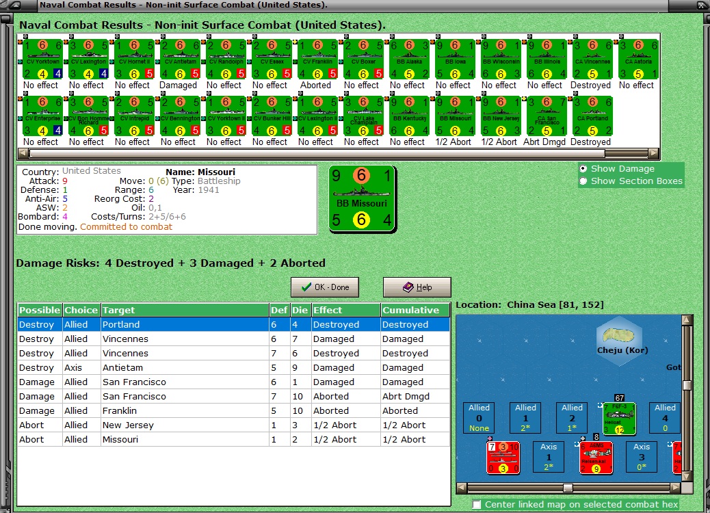This screenshot has width=710, height=513.
Task: Enable the Show Section Boxes option
Action: click(583, 181)
